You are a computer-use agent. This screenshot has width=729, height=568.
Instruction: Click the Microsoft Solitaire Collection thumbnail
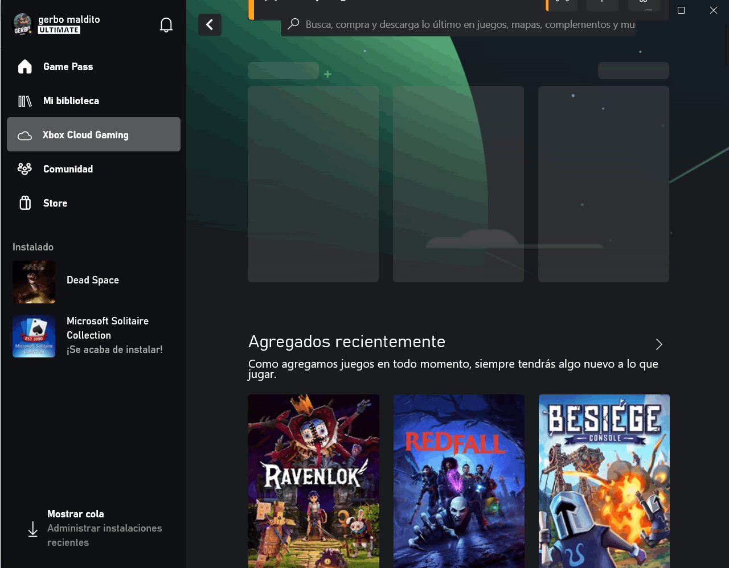(x=34, y=336)
